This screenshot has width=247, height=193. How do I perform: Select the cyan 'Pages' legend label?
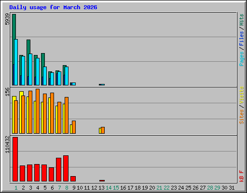click(242, 59)
